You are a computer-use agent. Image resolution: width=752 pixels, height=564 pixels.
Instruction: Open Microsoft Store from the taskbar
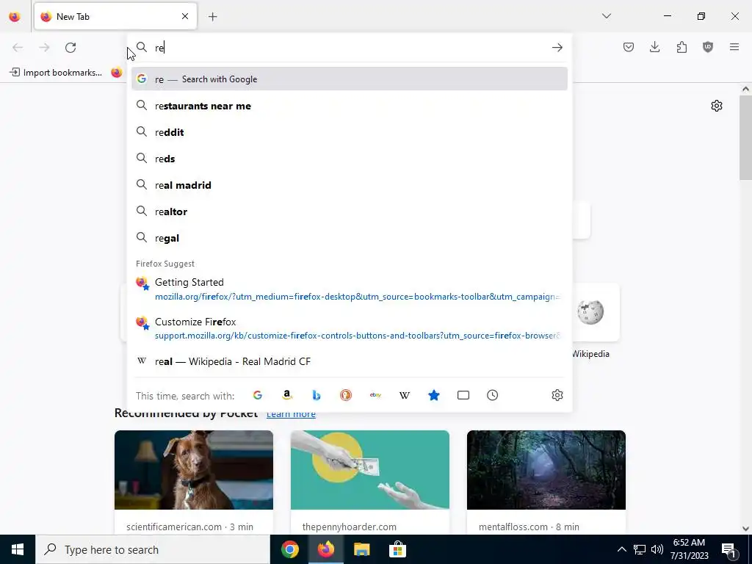pyautogui.click(x=397, y=549)
